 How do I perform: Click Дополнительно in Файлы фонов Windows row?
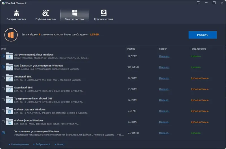(200, 122)
